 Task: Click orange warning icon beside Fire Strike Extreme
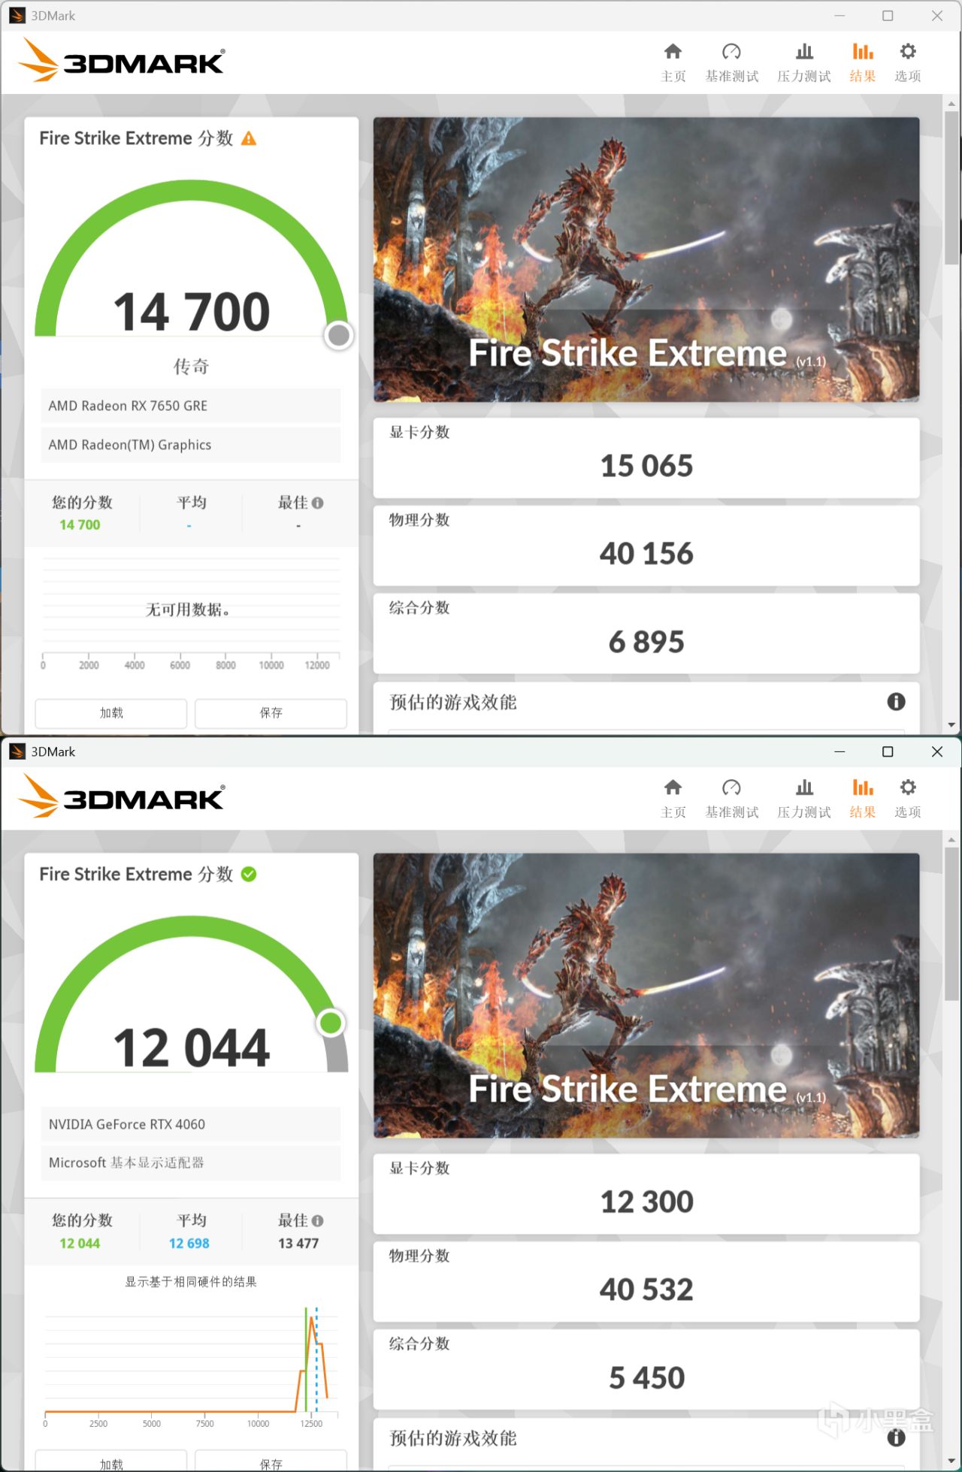[249, 138]
